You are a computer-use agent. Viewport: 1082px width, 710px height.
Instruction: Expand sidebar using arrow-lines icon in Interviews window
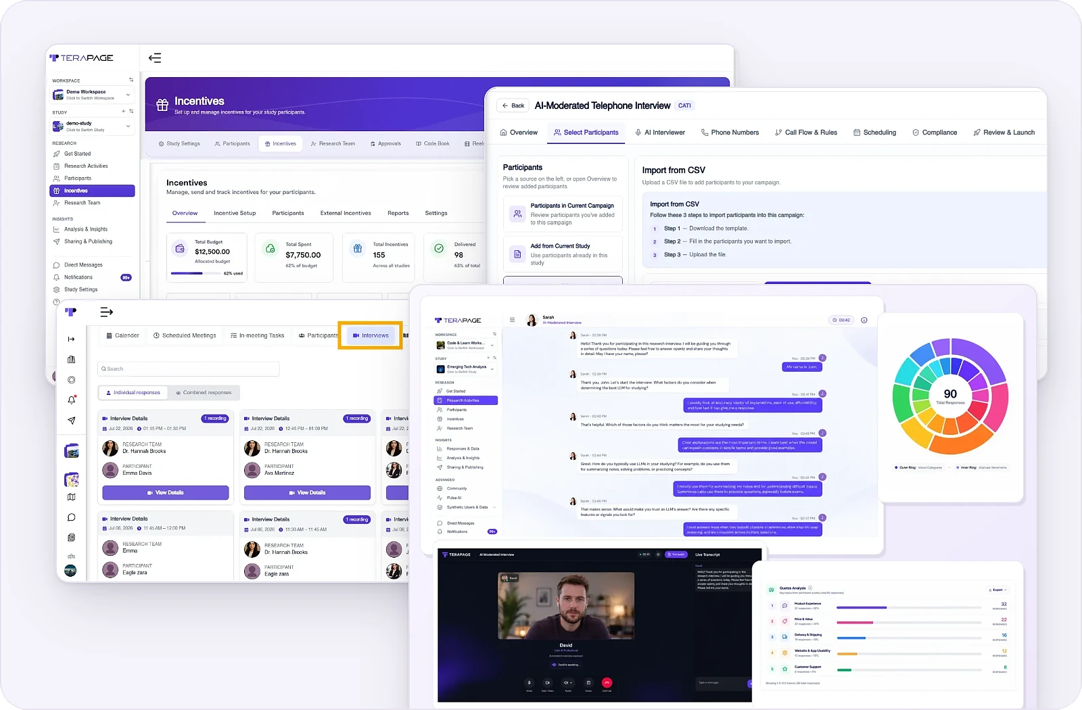pyautogui.click(x=106, y=312)
